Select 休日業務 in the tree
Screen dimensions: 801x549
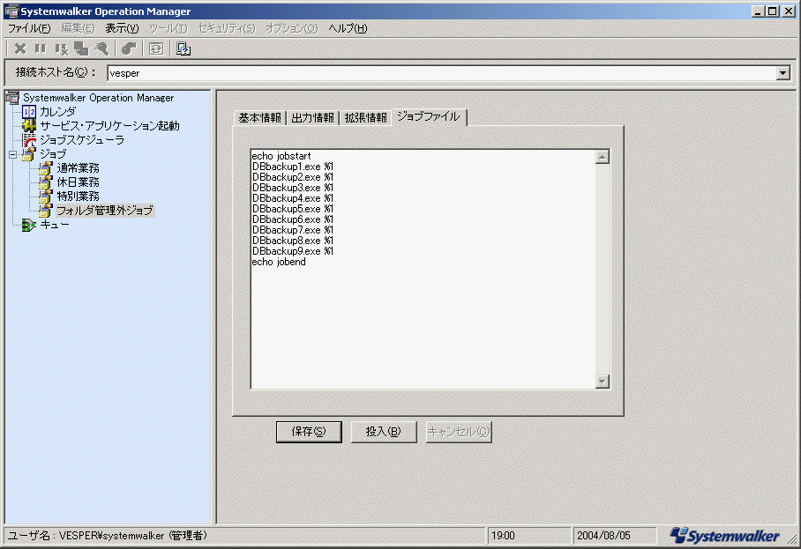pyautogui.click(x=79, y=182)
